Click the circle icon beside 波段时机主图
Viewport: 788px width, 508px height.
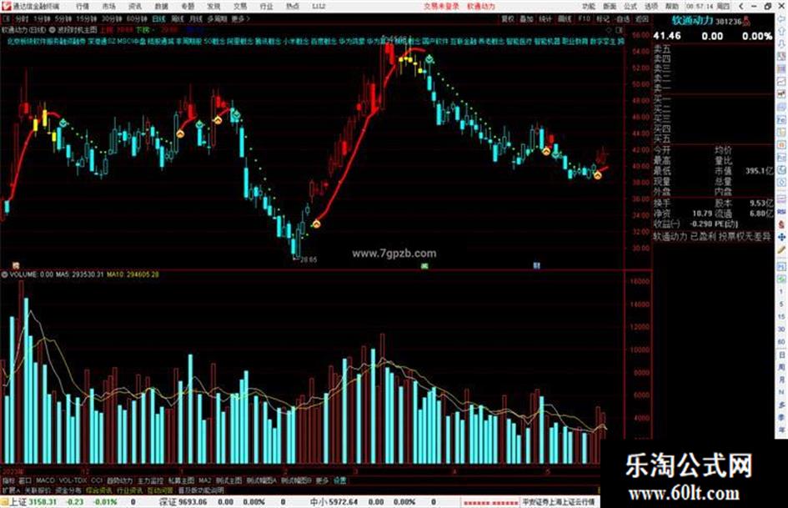coord(53,30)
